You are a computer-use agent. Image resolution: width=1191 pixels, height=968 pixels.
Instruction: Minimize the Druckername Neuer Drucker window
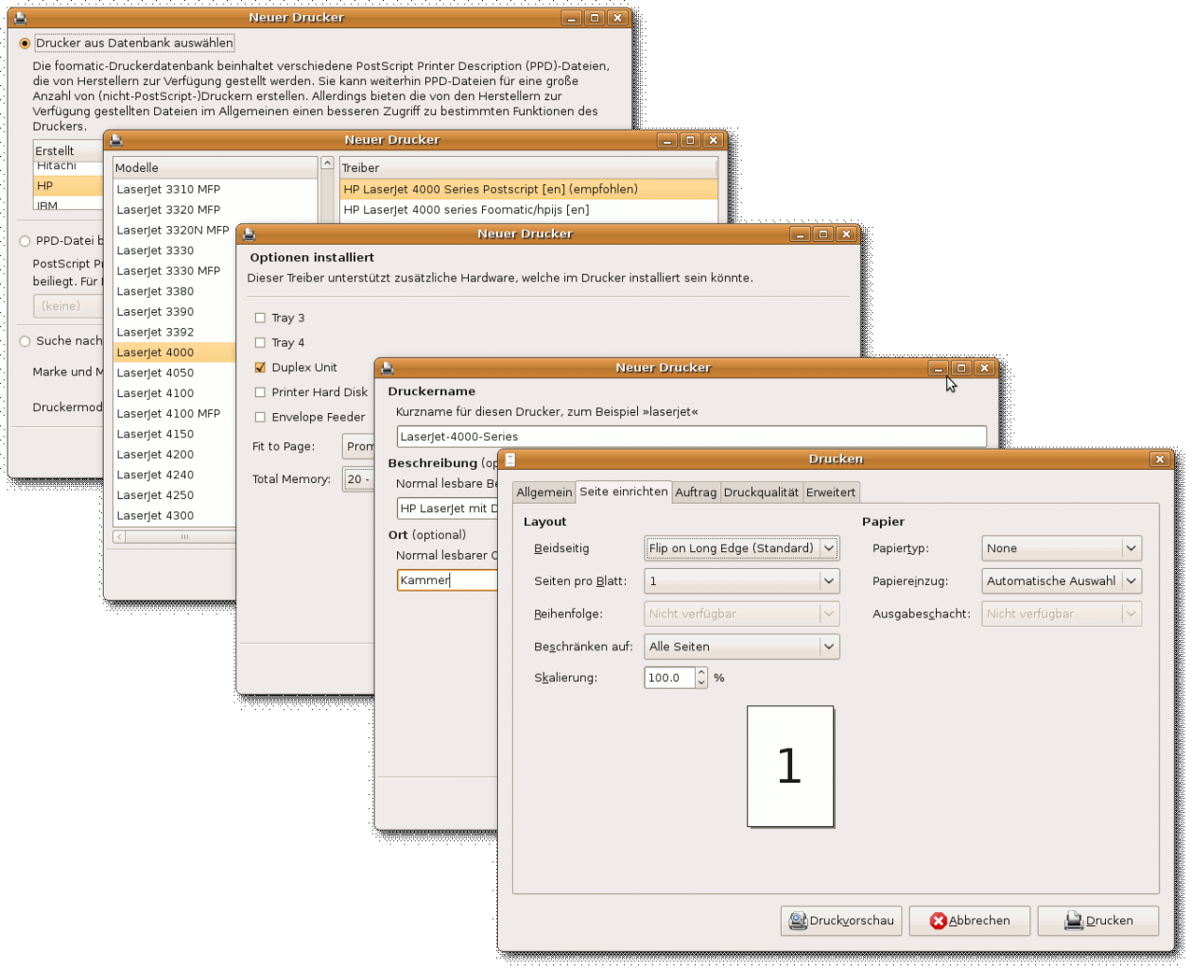[x=939, y=368]
